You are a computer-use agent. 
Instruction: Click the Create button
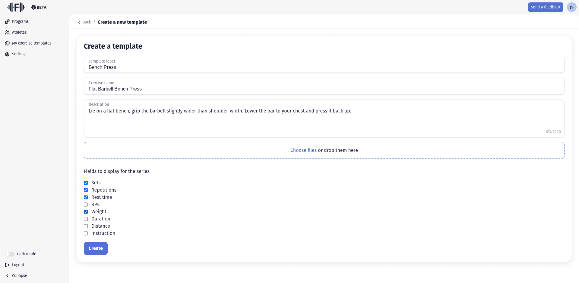(x=96, y=248)
